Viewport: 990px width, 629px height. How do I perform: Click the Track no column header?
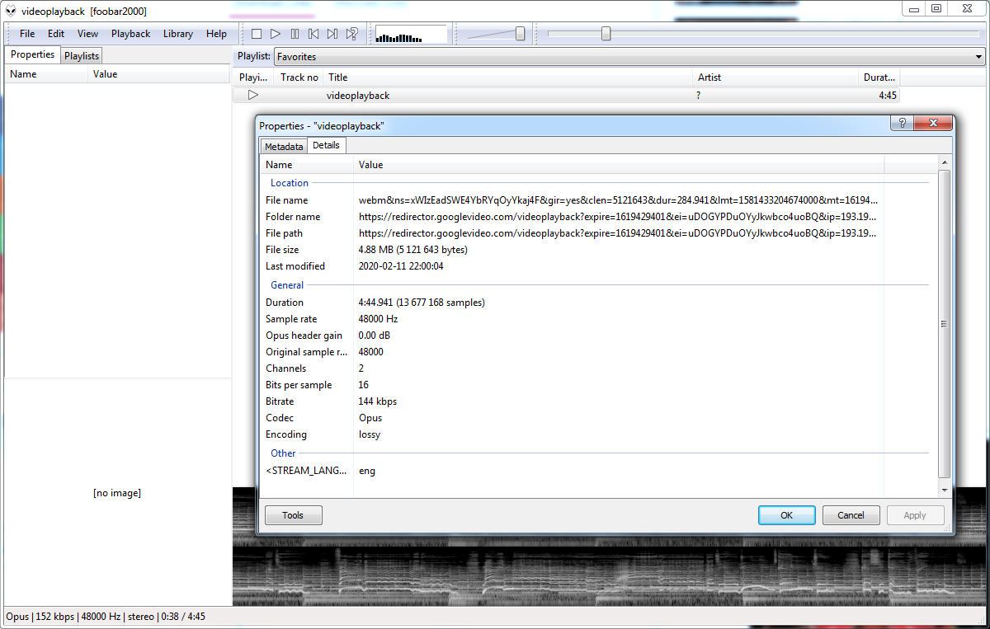pos(299,77)
